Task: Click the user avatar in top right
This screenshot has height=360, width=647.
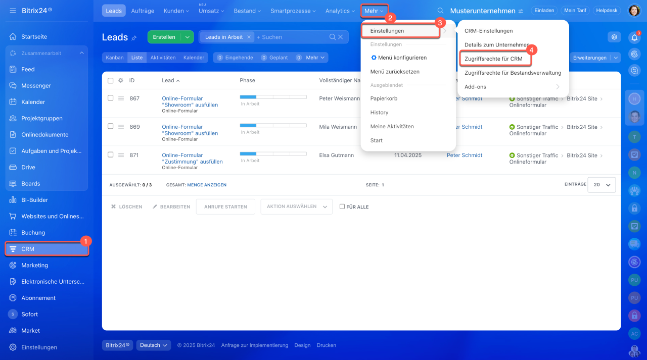Action: coord(634,11)
